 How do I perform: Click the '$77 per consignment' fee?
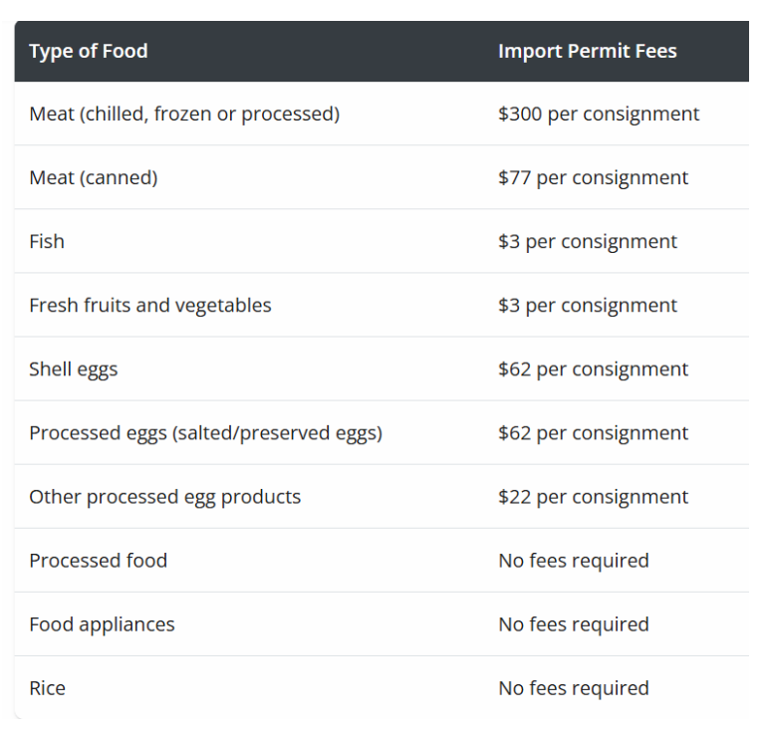[593, 177]
